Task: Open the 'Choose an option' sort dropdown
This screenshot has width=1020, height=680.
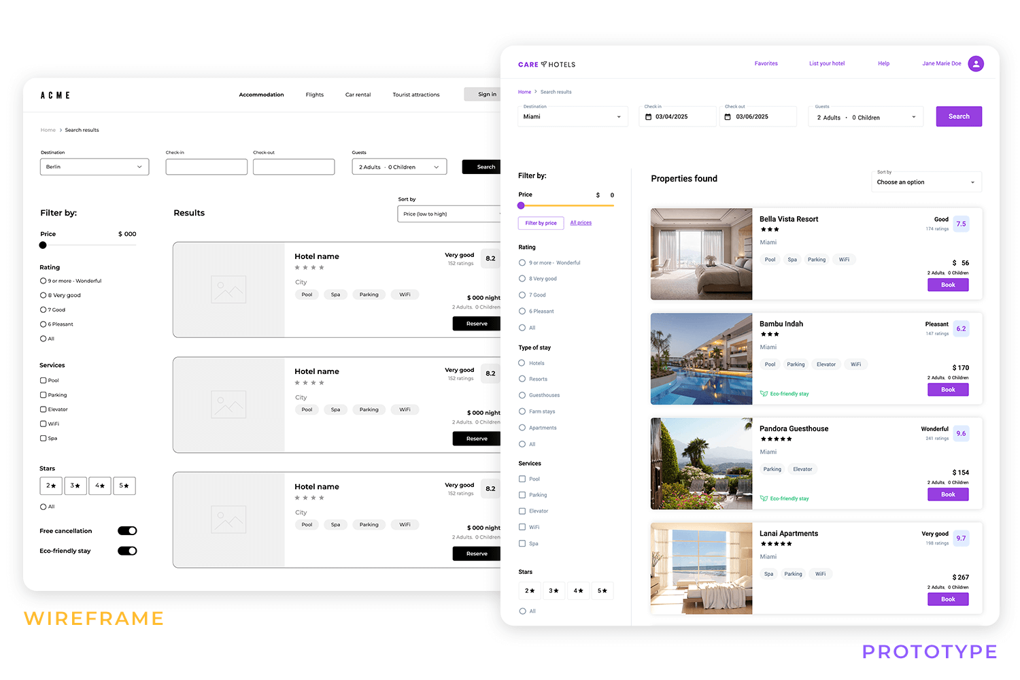Action: (927, 182)
